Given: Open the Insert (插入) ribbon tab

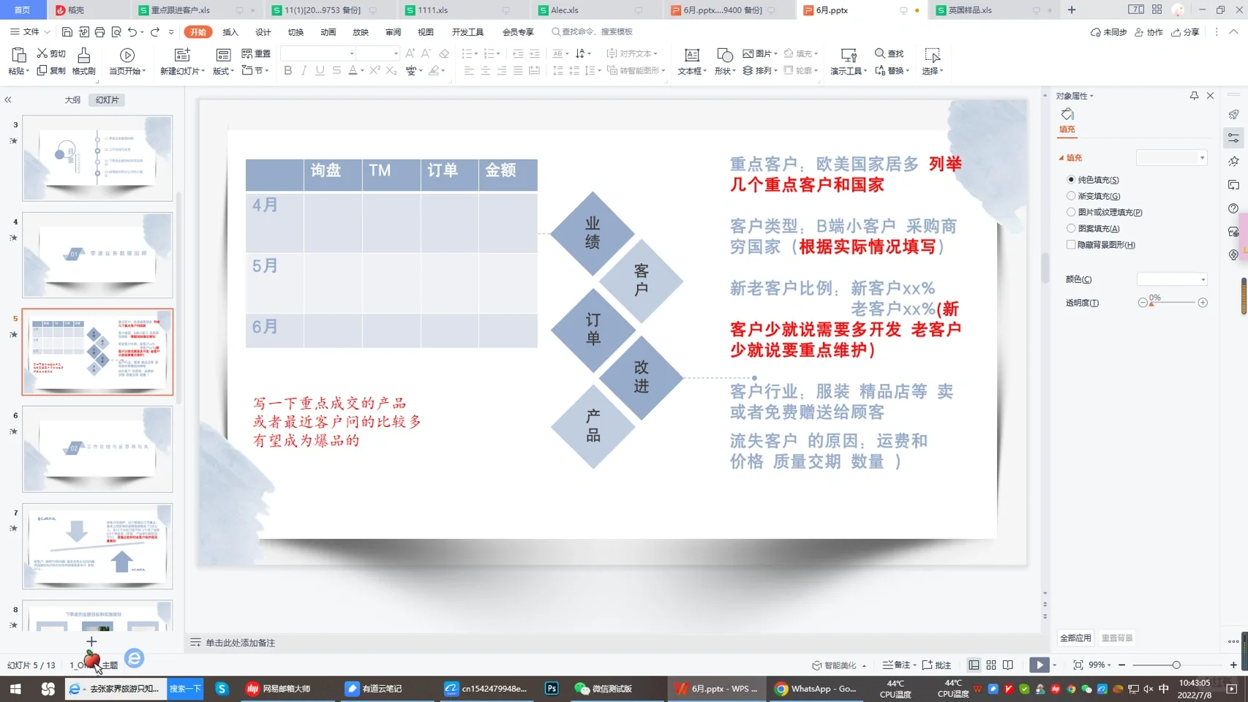Looking at the screenshot, I should [x=230, y=32].
